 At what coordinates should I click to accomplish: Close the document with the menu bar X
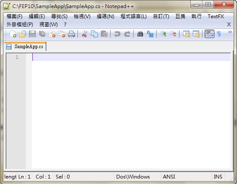(x=229, y=24)
